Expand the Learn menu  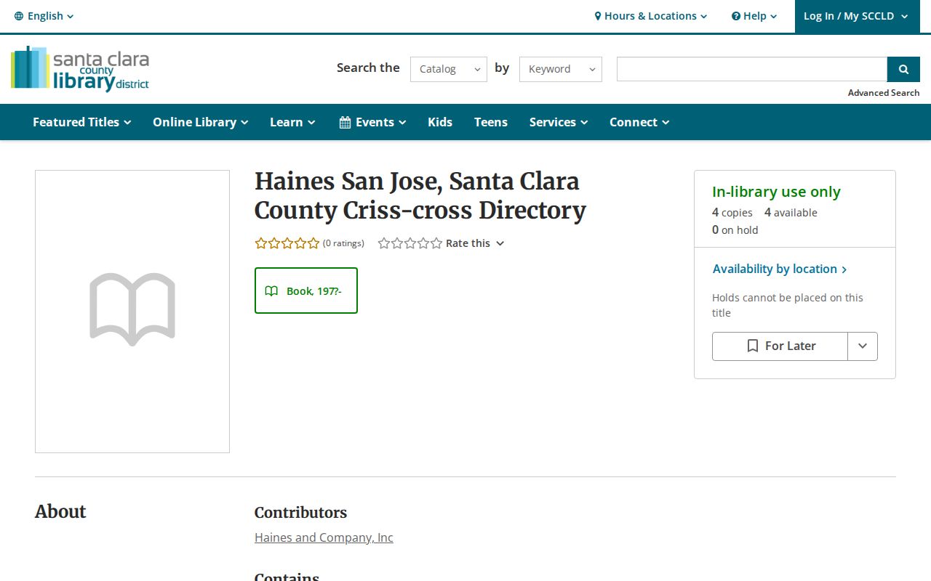[x=292, y=122]
